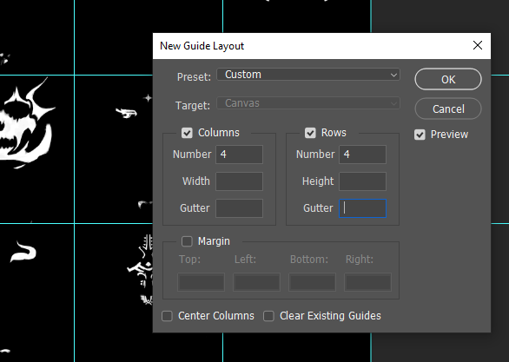Viewport: 509px width, 362px height.
Task: Focus the Columns Gutter field
Action: (x=239, y=208)
